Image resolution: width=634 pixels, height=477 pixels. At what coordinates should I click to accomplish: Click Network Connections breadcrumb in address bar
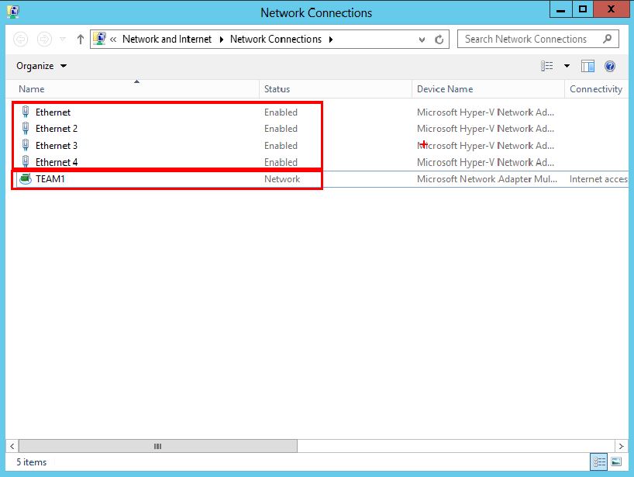pos(275,40)
